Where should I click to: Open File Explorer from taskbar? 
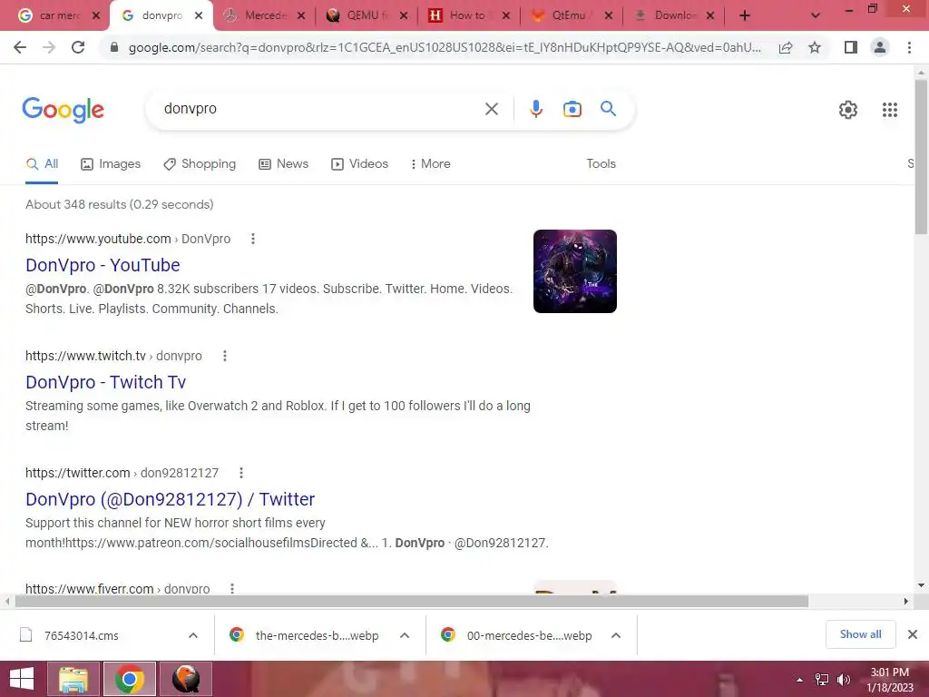[73, 679]
